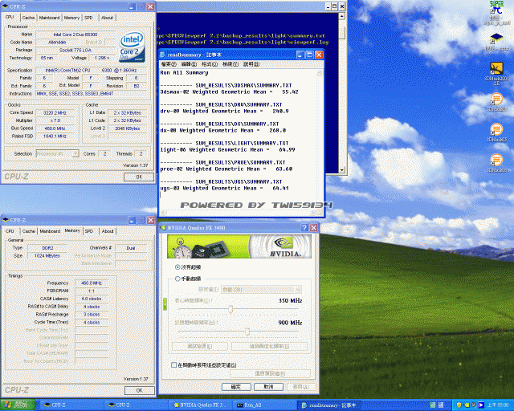Click the bottom CPU-Z window title icon
514x411 pixels.
[x=6, y=220]
